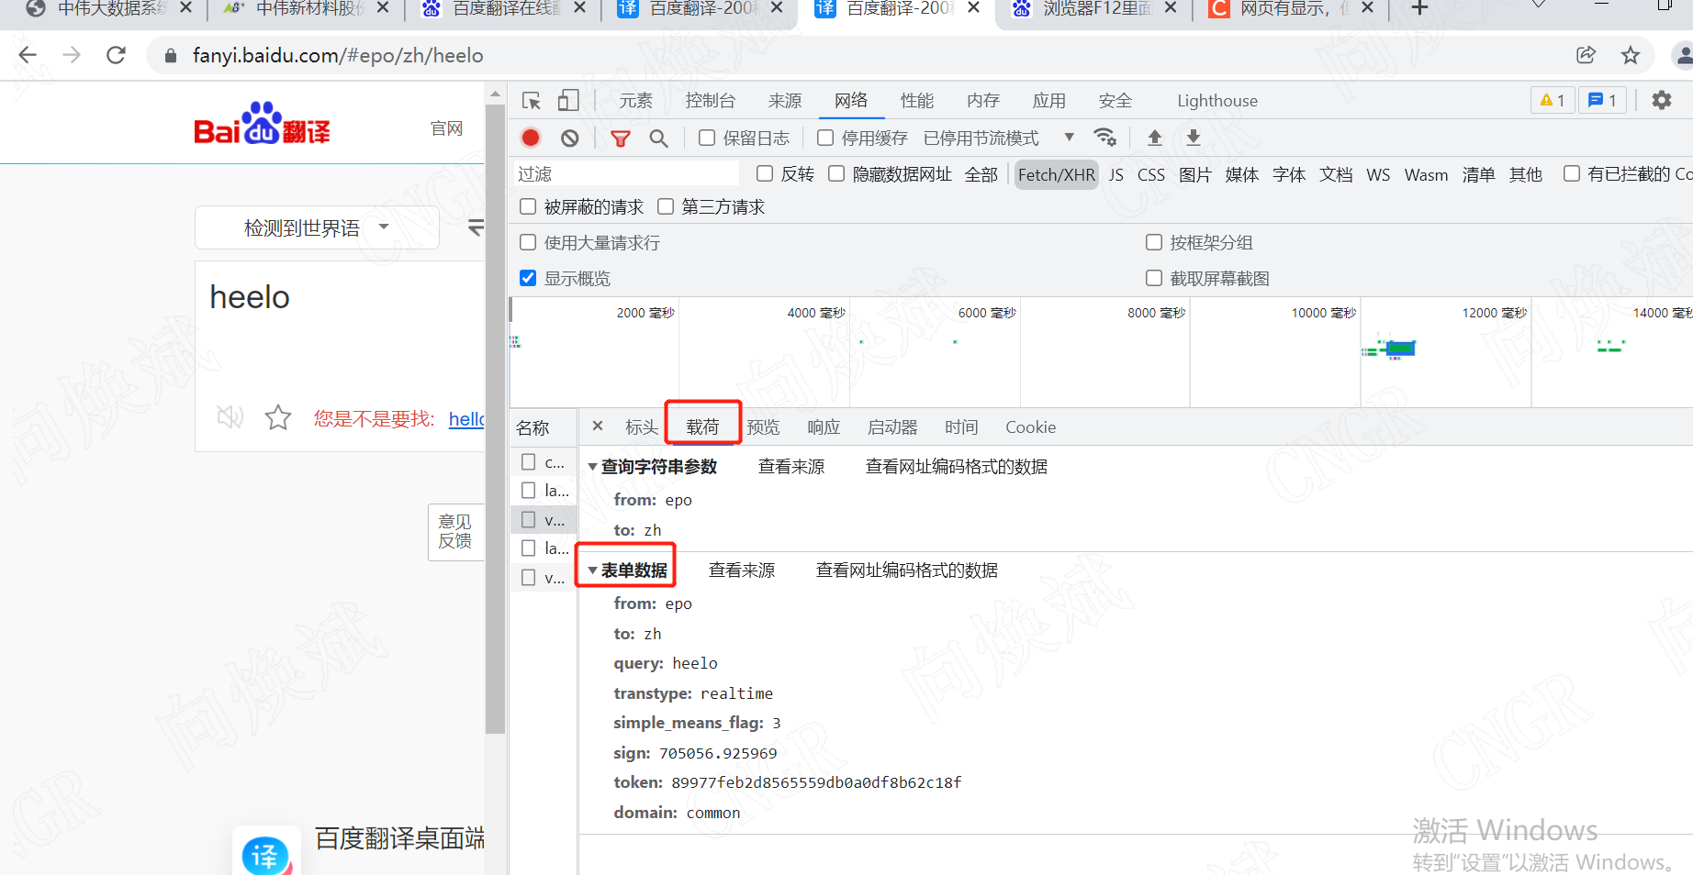Open new browser tab plus button
This screenshot has height=875, width=1693.
coord(1419,8)
